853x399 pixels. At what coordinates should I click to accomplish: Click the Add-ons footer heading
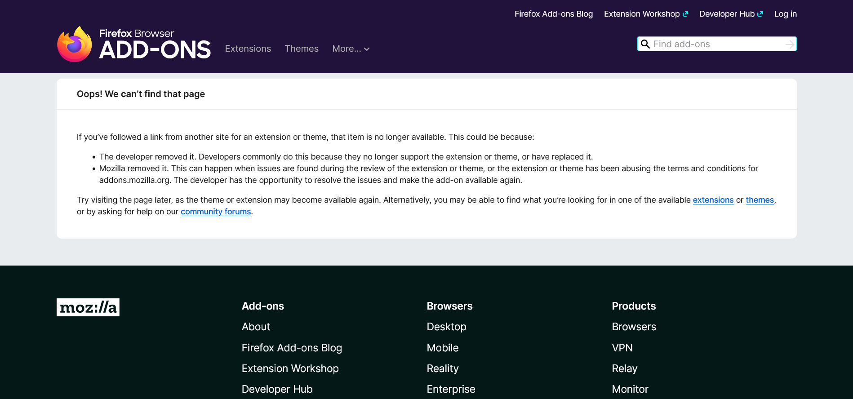coord(263,306)
